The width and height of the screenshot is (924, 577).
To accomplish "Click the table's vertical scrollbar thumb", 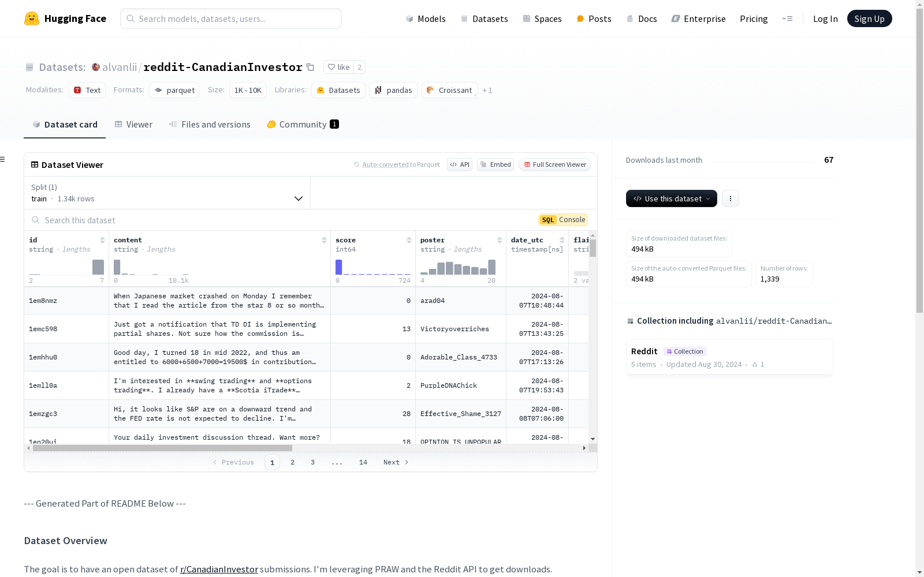I will (593, 248).
